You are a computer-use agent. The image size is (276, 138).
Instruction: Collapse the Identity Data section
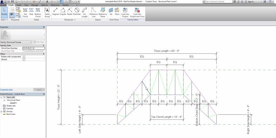pos(44,45)
